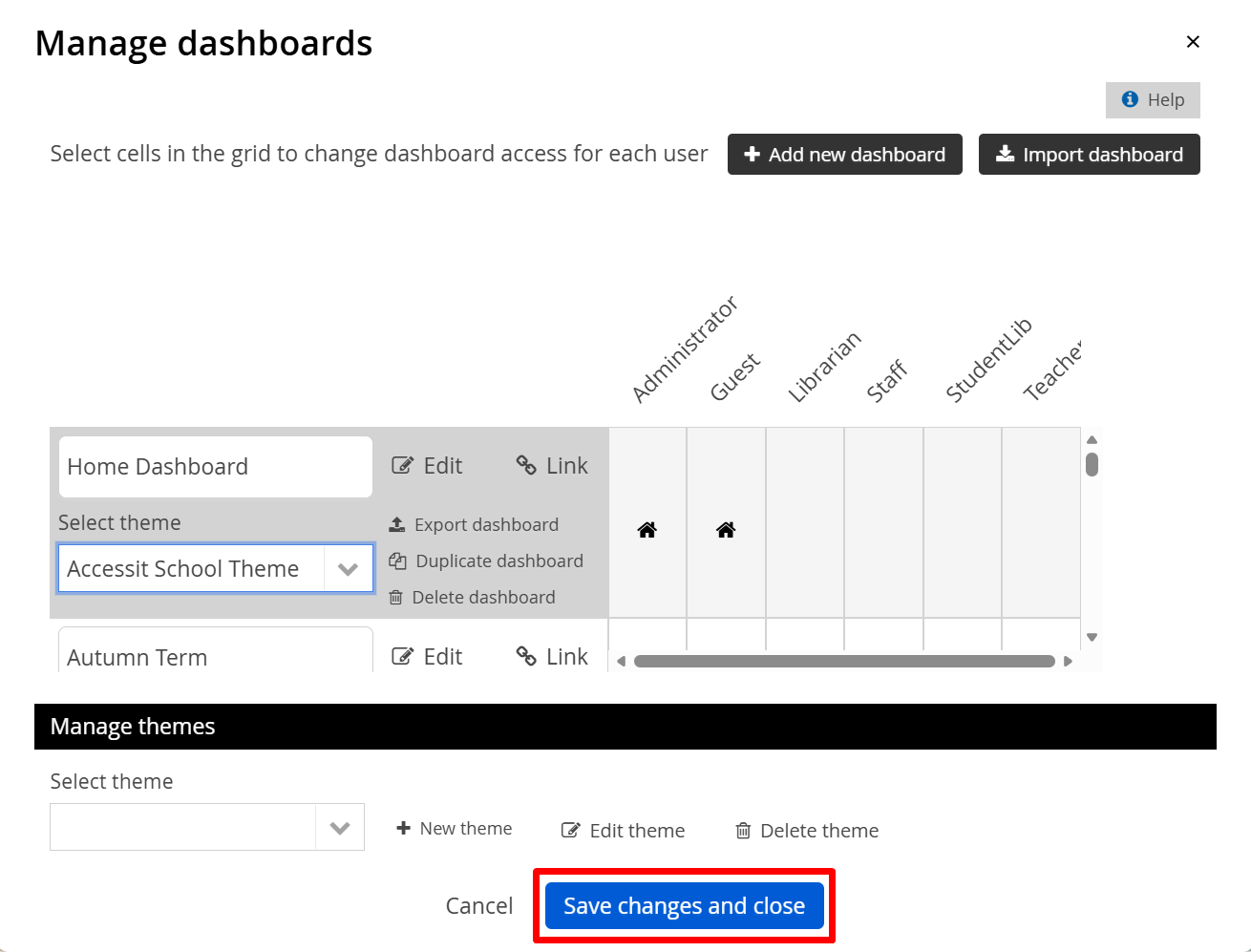Click the vertical scrollbar thumb
This screenshot has height=952, width=1251.
[x=1092, y=465]
